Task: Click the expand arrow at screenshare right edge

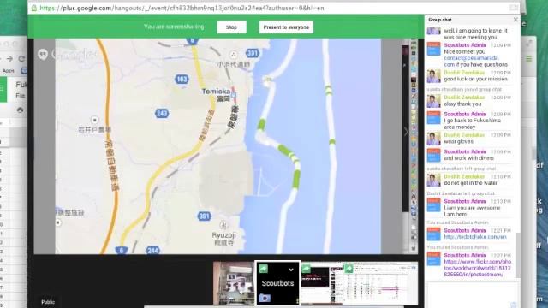Action: tap(406, 132)
